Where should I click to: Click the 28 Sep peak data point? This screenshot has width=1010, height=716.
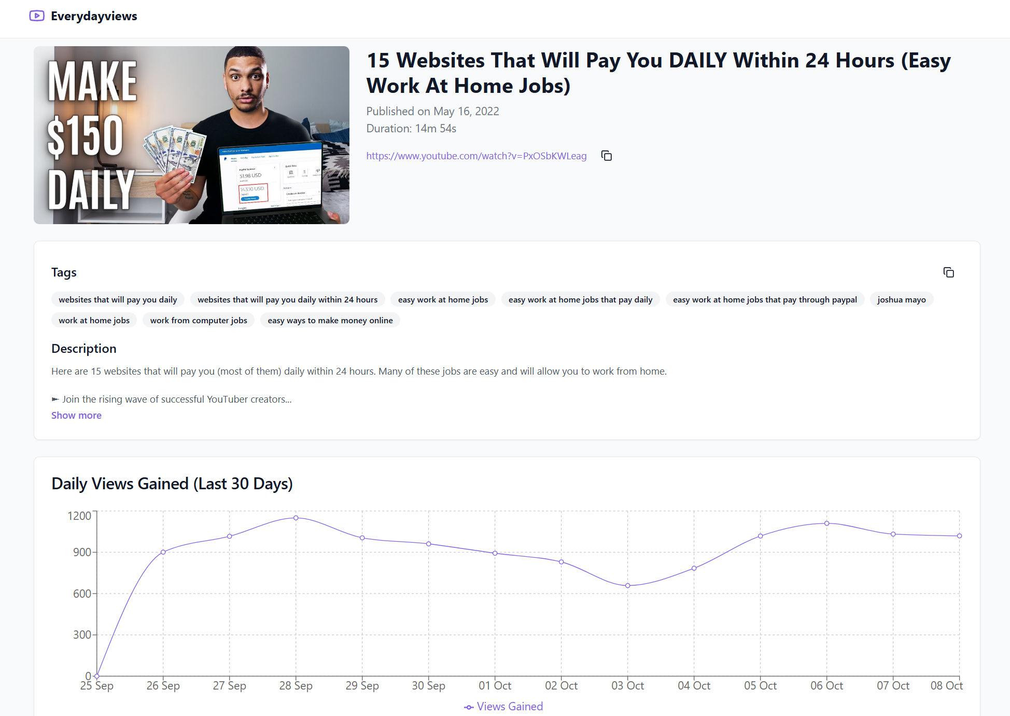(296, 518)
